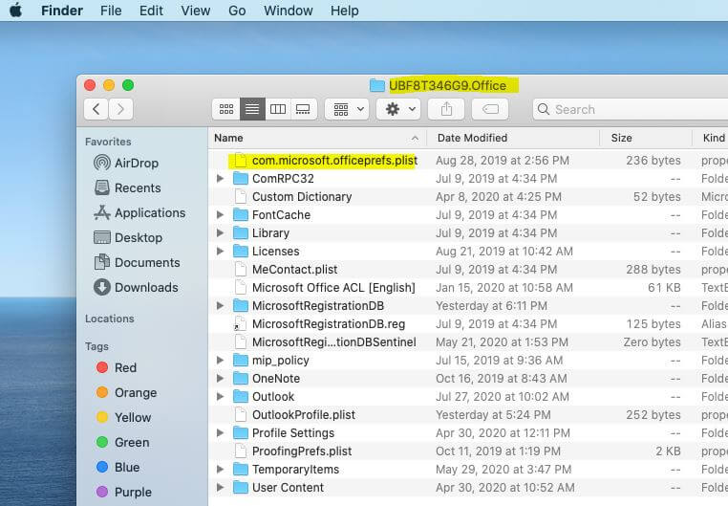The height and width of the screenshot is (506, 728).
Task: Go back with the left arrow button
Action: click(96, 109)
